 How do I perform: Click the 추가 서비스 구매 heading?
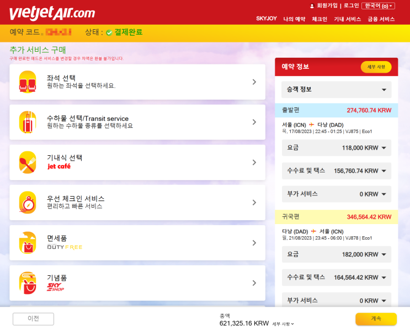[x=38, y=50]
